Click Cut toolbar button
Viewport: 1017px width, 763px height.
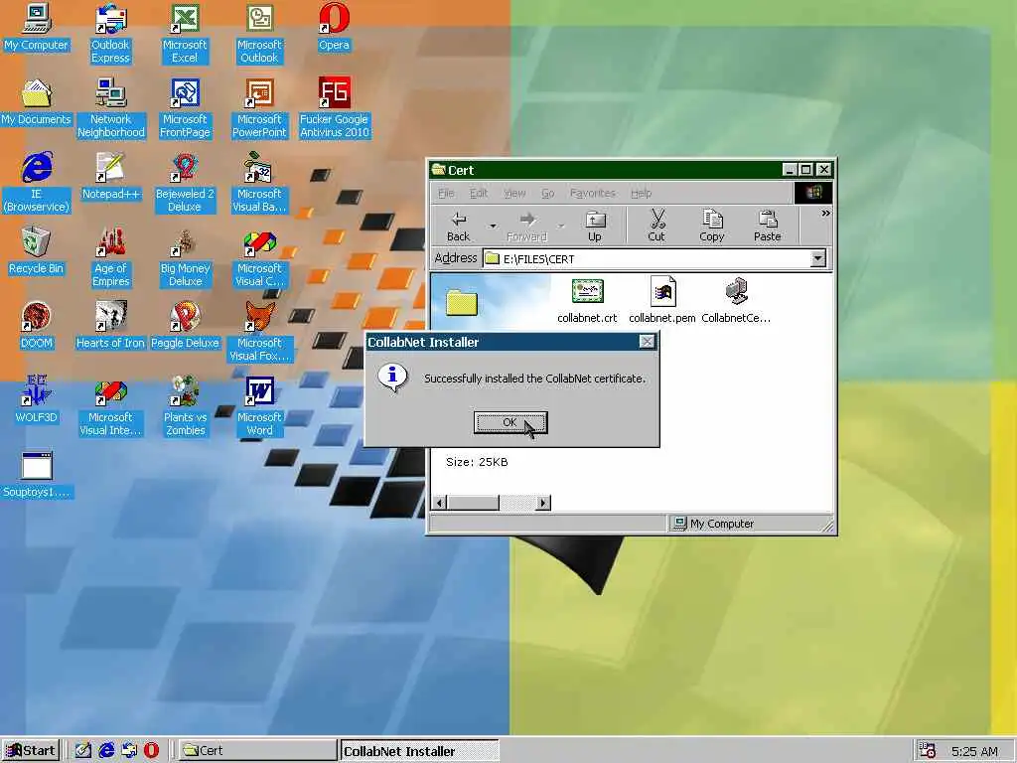[656, 226]
